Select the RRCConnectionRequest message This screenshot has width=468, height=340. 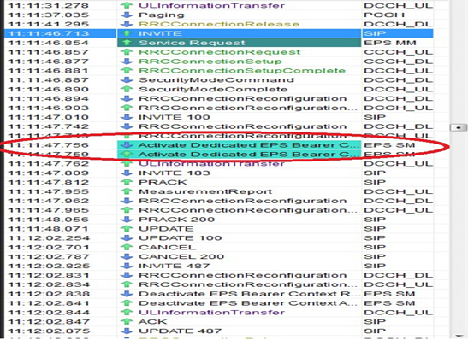coord(219,52)
